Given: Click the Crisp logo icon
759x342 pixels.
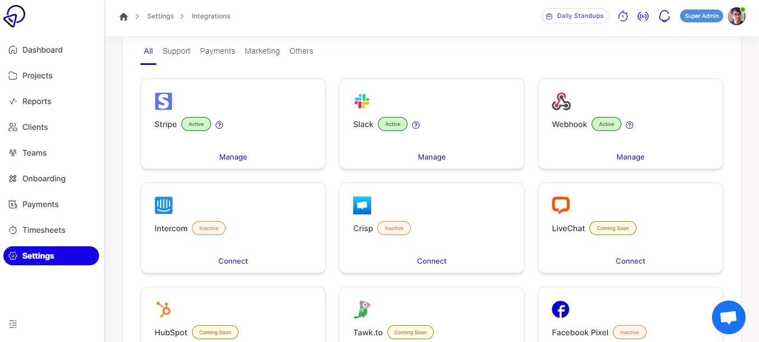Looking at the screenshot, I should (362, 205).
